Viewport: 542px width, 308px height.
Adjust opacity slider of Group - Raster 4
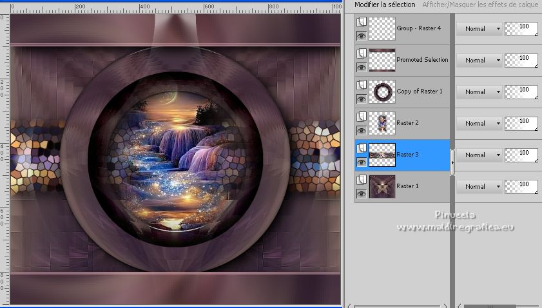click(521, 29)
